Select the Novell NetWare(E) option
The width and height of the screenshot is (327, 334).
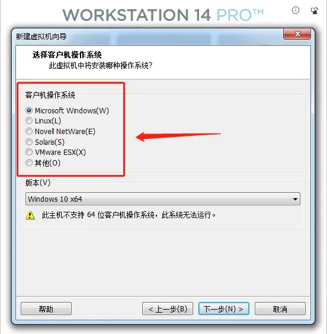[x=29, y=131]
